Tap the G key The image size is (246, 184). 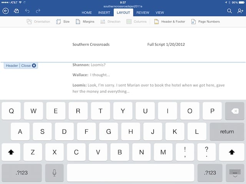[x=108, y=131]
